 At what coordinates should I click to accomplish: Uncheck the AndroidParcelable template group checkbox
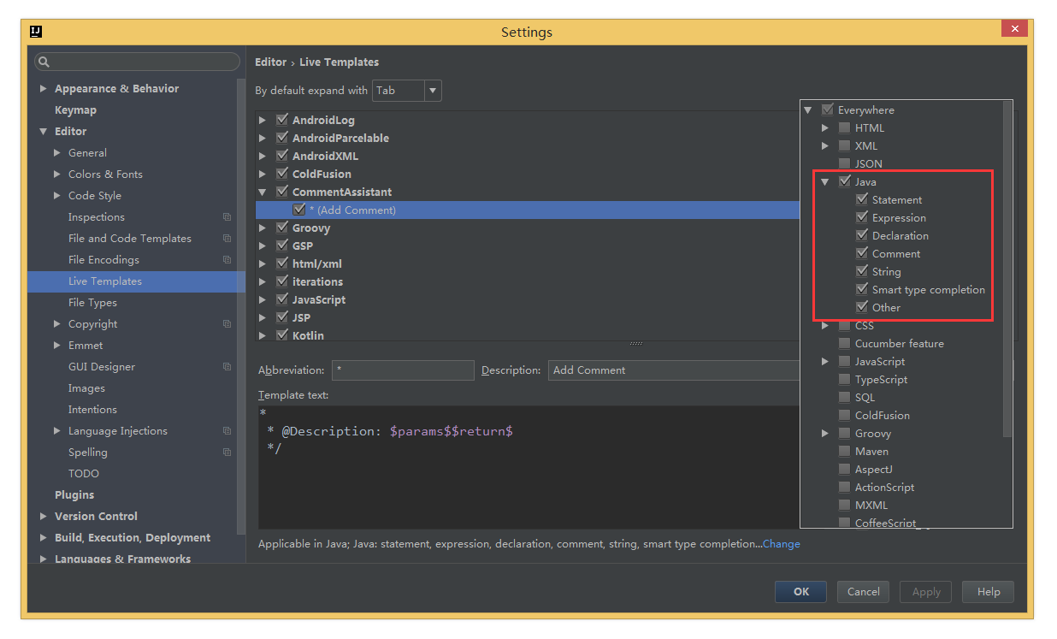coord(281,138)
